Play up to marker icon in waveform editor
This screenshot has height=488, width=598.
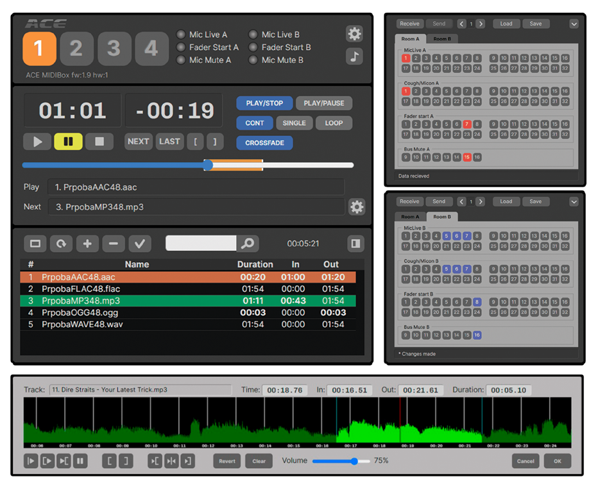pos(64,461)
